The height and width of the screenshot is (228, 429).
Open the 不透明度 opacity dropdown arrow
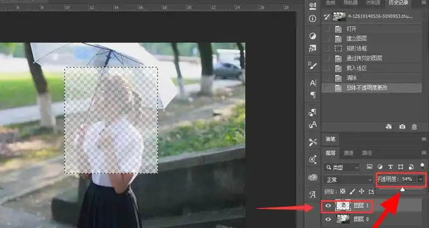pyautogui.click(x=421, y=179)
